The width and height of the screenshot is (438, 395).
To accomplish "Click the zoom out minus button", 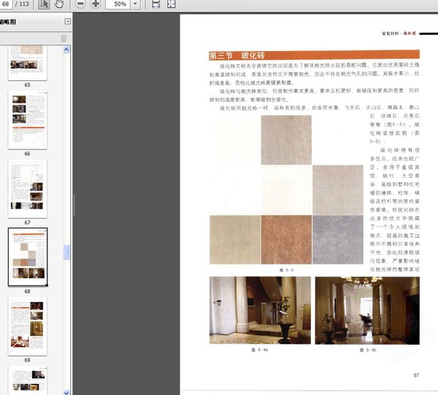I will coord(80,4).
